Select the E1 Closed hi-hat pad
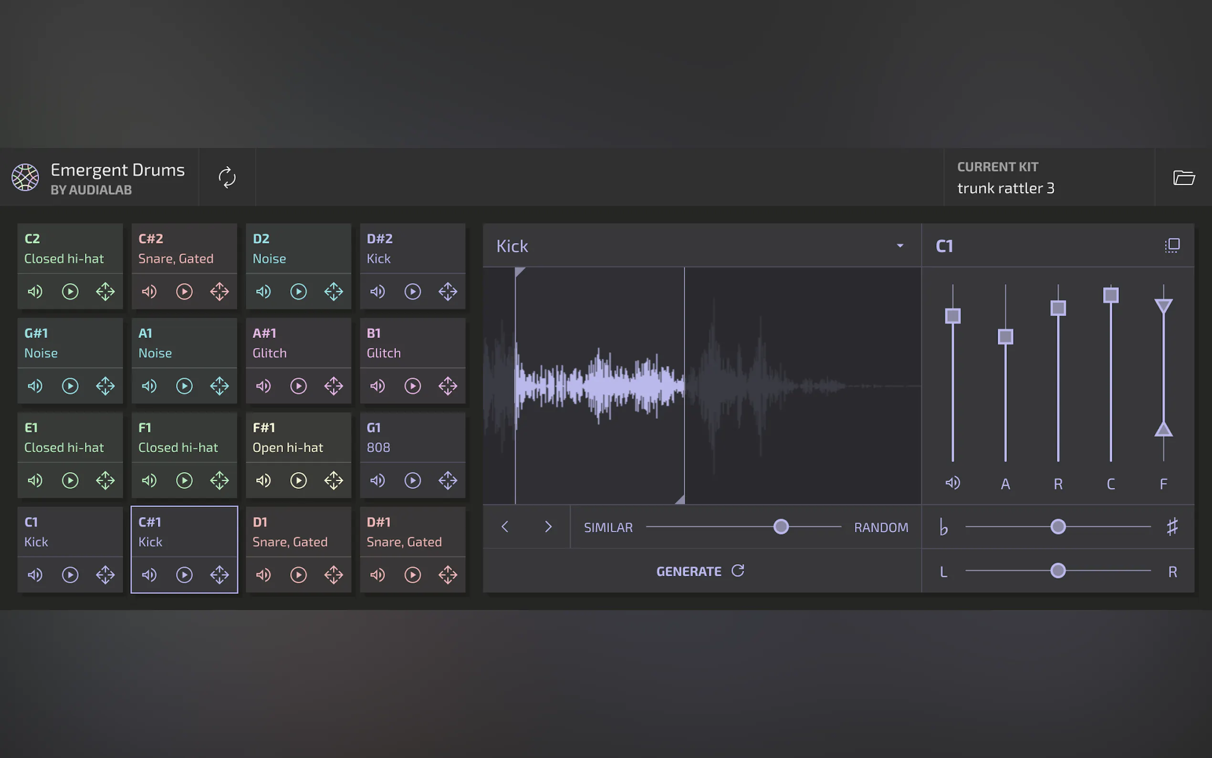The image size is (1212, 758). 70,438
